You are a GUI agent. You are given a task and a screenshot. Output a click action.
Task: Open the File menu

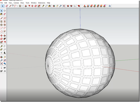click(2, 3)
